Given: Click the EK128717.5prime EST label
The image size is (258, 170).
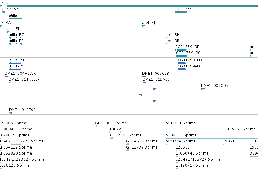Looking at the screenshot, I should click(192, 165).
